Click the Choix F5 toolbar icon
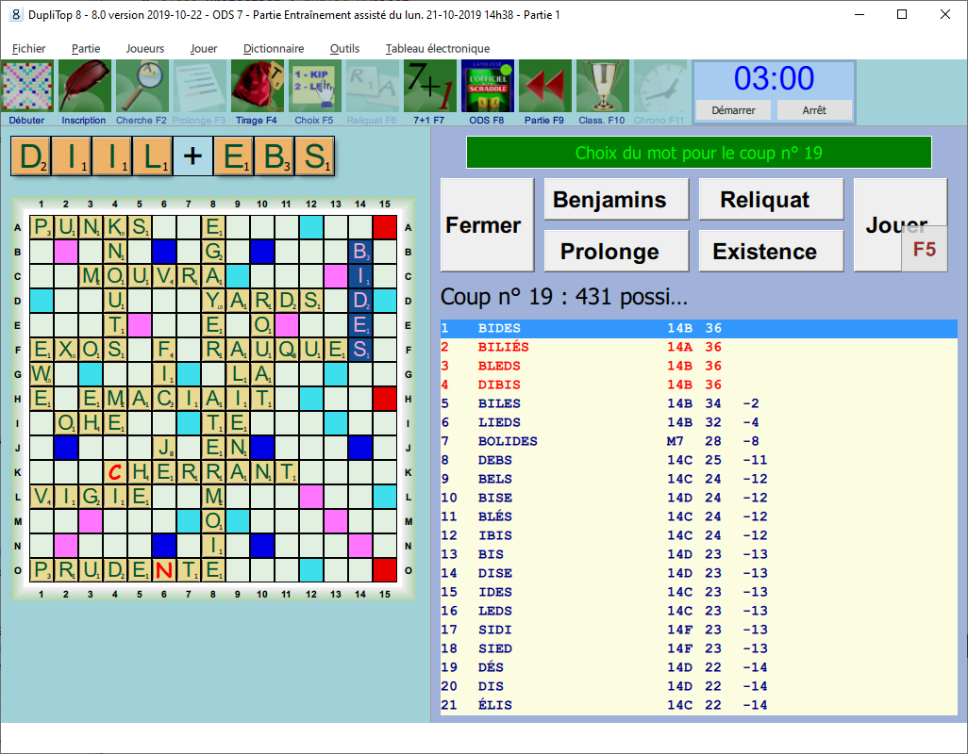This screenshot has height=754, width=968. pyautogui.click(x=314, y=88)
